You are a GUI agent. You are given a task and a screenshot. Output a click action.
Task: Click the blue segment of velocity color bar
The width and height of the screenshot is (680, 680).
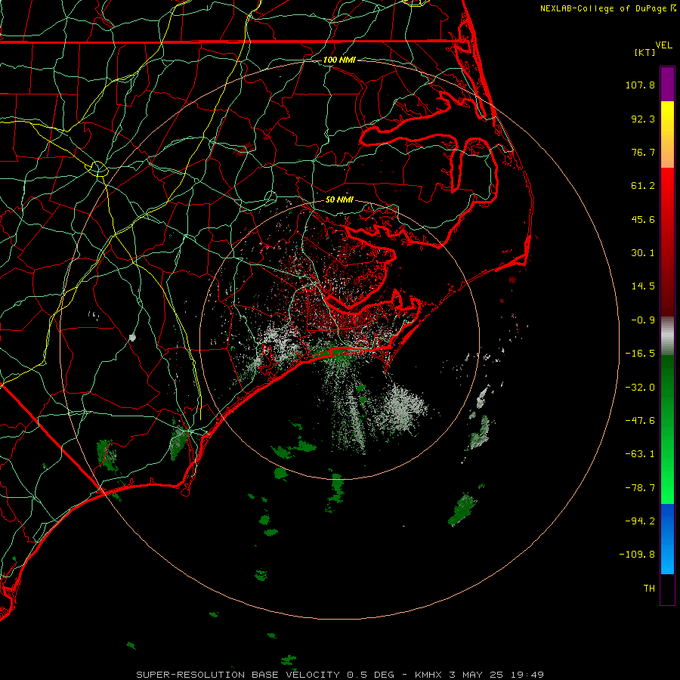[x=667, y=539]
